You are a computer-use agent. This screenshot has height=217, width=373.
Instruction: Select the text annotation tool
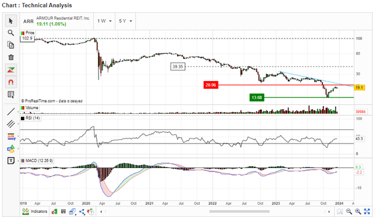coord(10,161)
